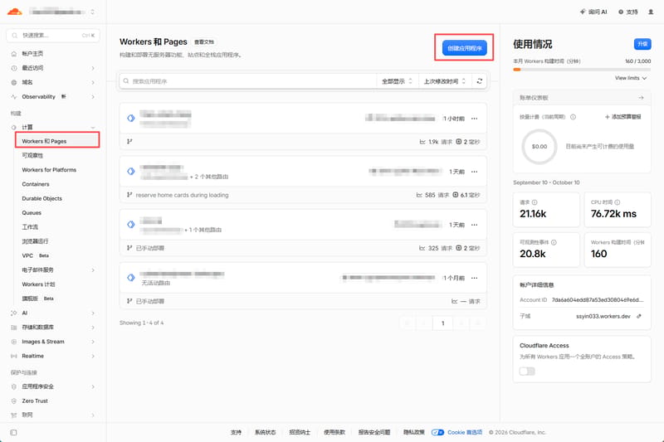Click the 存储和数据库 icon
Image resolution: width=664 pixels, height=442 pixels.
coord(14,328)
